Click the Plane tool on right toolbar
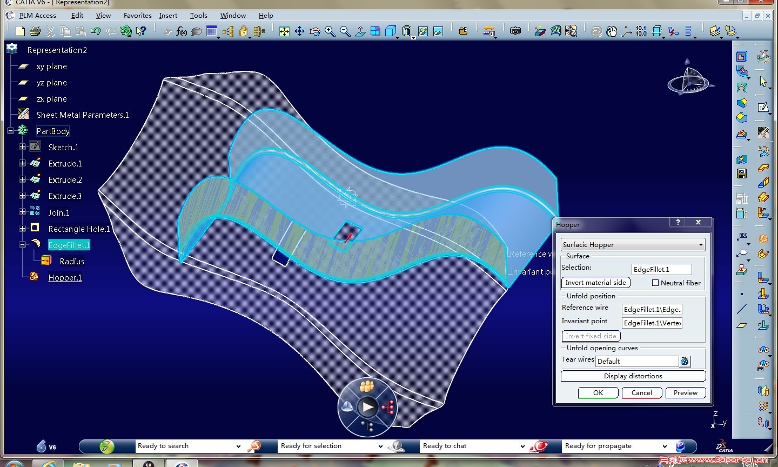 742,325
